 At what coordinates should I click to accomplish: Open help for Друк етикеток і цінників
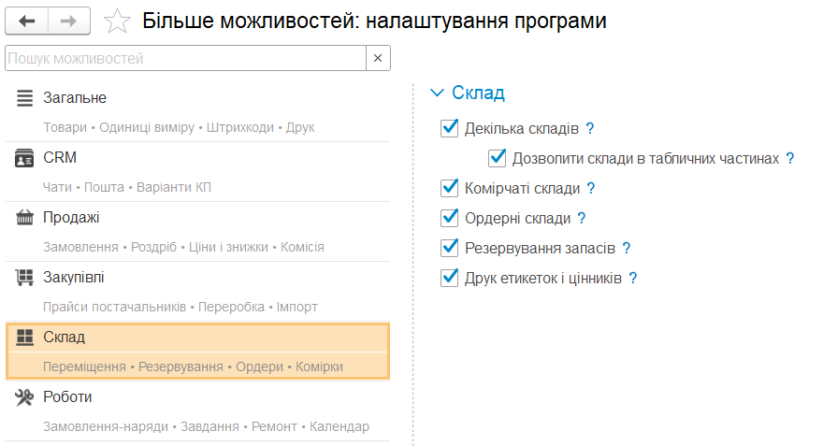click(x=633, y=278)
